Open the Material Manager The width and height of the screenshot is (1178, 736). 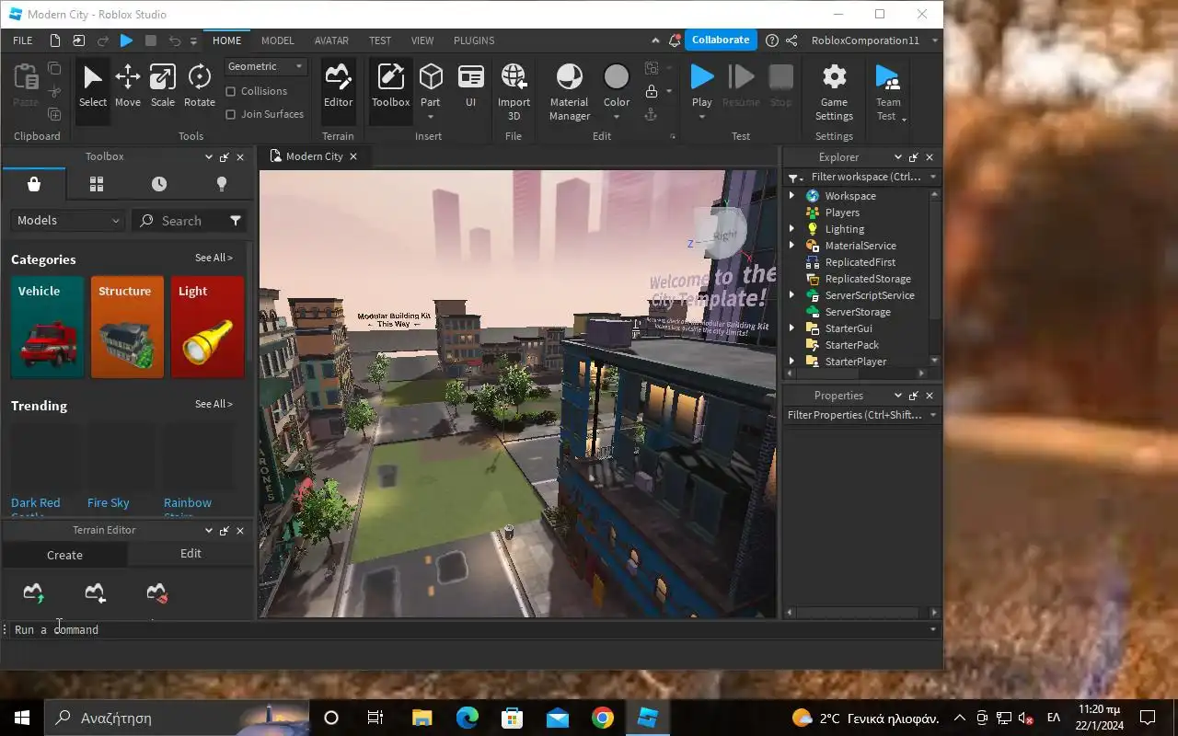(569, 92)
